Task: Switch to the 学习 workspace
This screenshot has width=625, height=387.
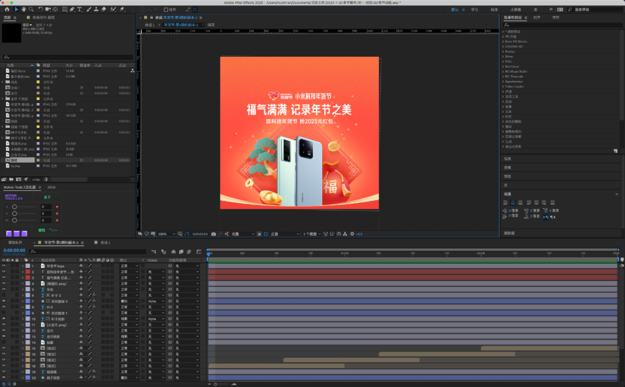Action: pyautogui.click(x=475, y=10)
